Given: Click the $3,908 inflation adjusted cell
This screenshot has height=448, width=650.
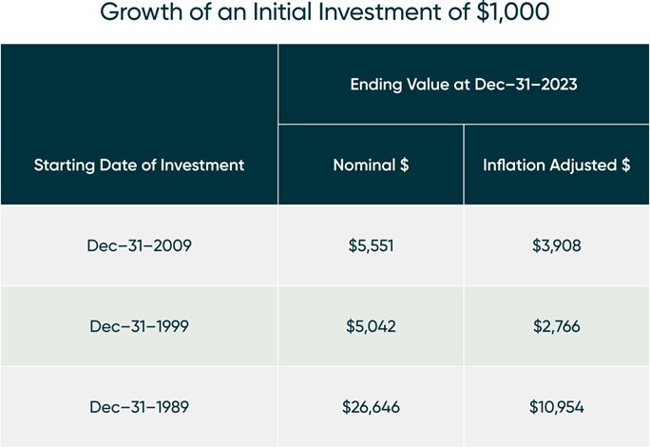Looking at the screenshot, I should [x=556, y=245].
